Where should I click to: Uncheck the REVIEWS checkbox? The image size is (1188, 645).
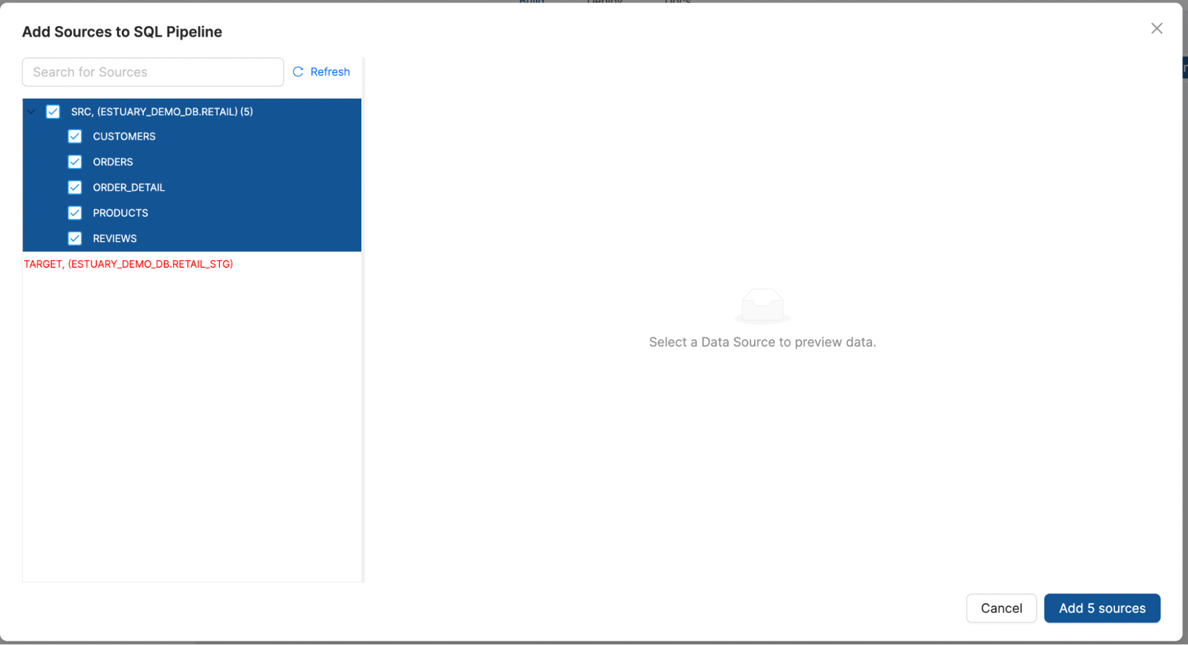(x=75, y=238)
